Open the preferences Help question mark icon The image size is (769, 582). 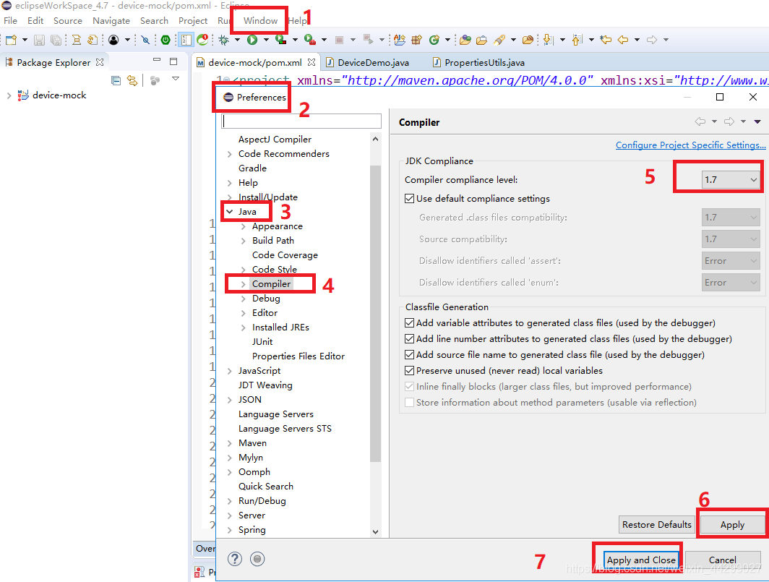[235, 559]
